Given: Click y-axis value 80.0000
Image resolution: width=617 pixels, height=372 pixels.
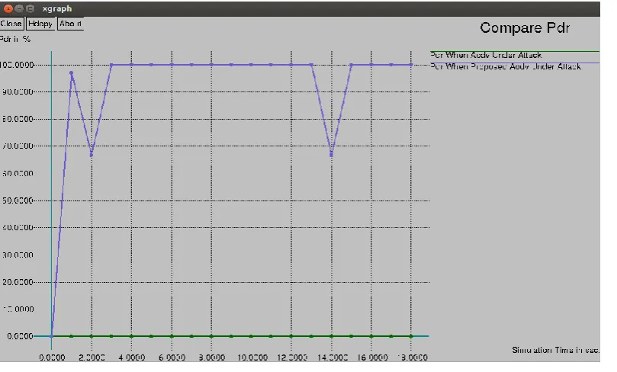Looking at the screenshot, I should click(18, 119).
